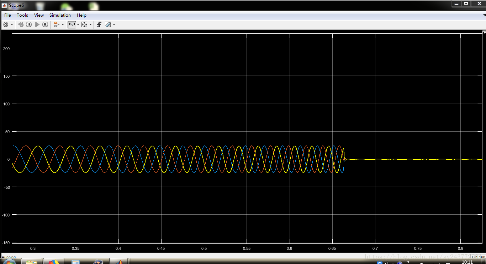The height and width of the screenshot is (264, 486).
Task: Open the Cursor Measurements ruler tool
Action: [x=108, y=24]
